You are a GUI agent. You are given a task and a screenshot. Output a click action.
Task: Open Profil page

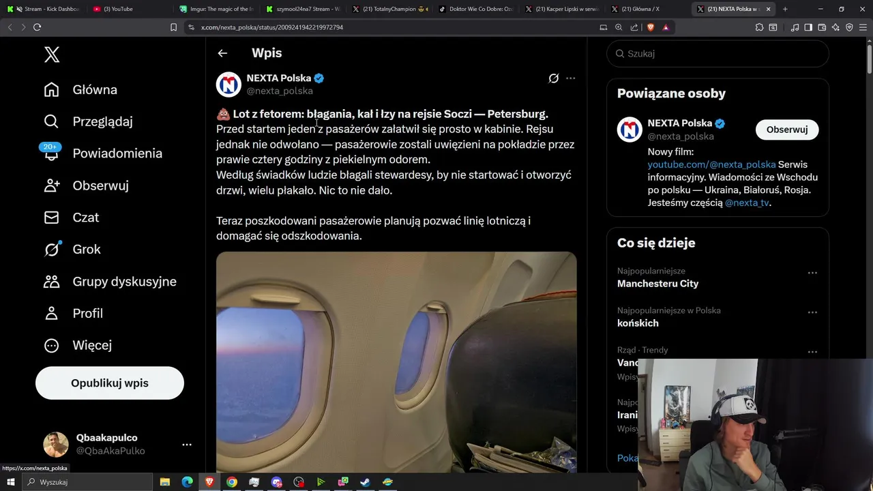coord(73,314)
